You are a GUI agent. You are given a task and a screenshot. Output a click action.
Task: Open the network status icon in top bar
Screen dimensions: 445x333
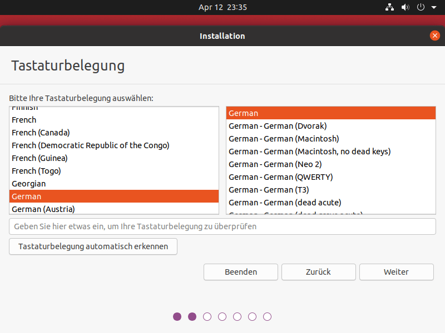(389, 7)
